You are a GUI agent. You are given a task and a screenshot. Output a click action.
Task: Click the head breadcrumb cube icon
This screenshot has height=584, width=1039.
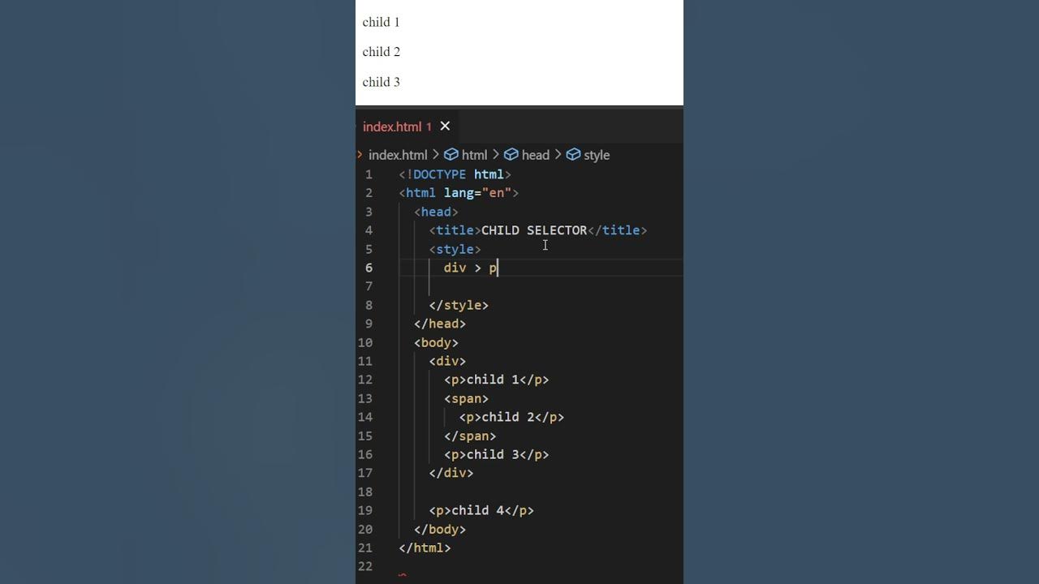point(511,154)
